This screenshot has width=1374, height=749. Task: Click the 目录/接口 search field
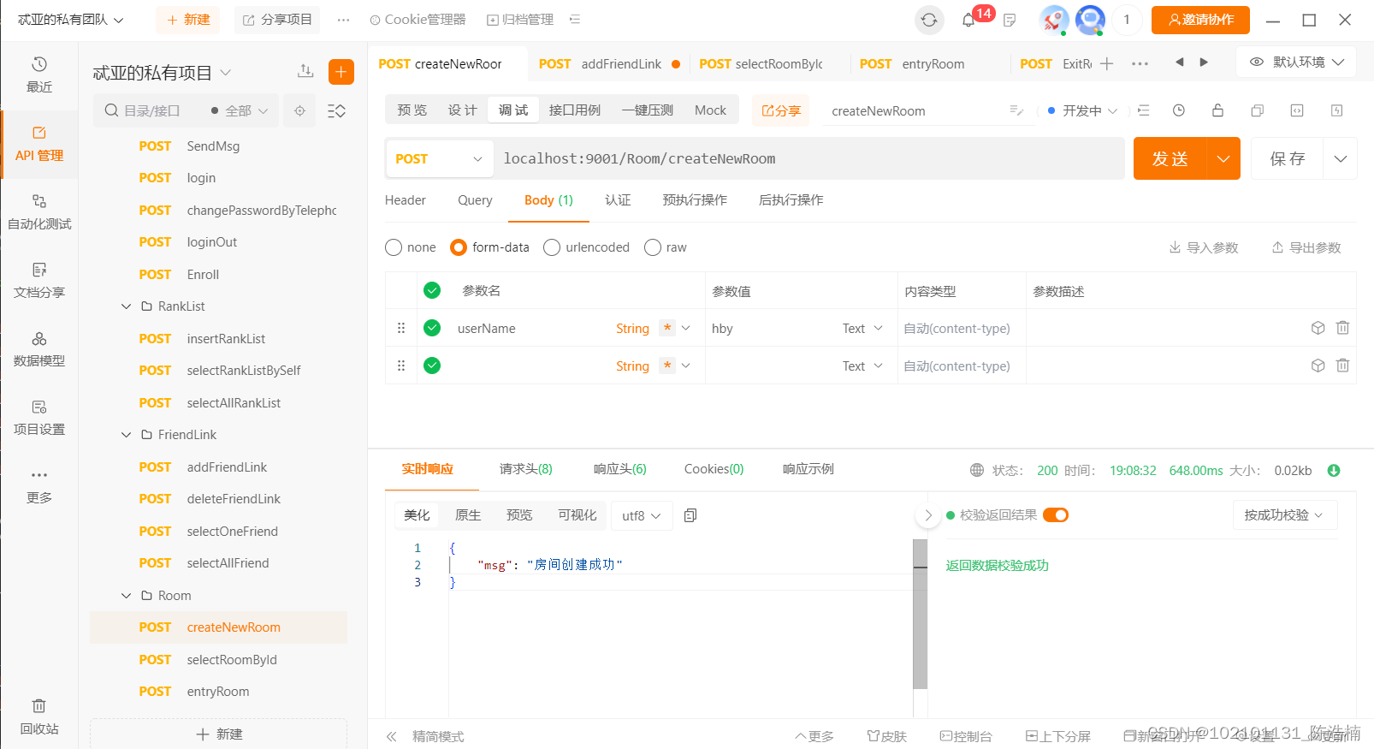(x=151, y=110)
